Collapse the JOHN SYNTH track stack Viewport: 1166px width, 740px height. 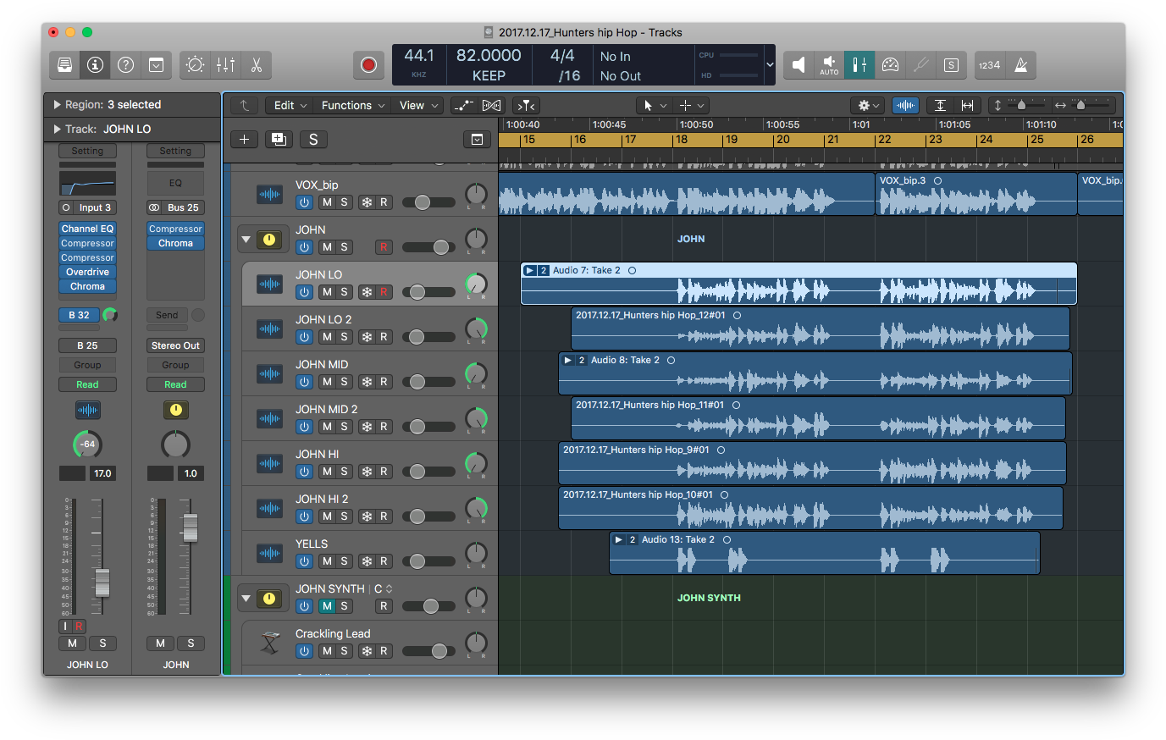(246, 599)
